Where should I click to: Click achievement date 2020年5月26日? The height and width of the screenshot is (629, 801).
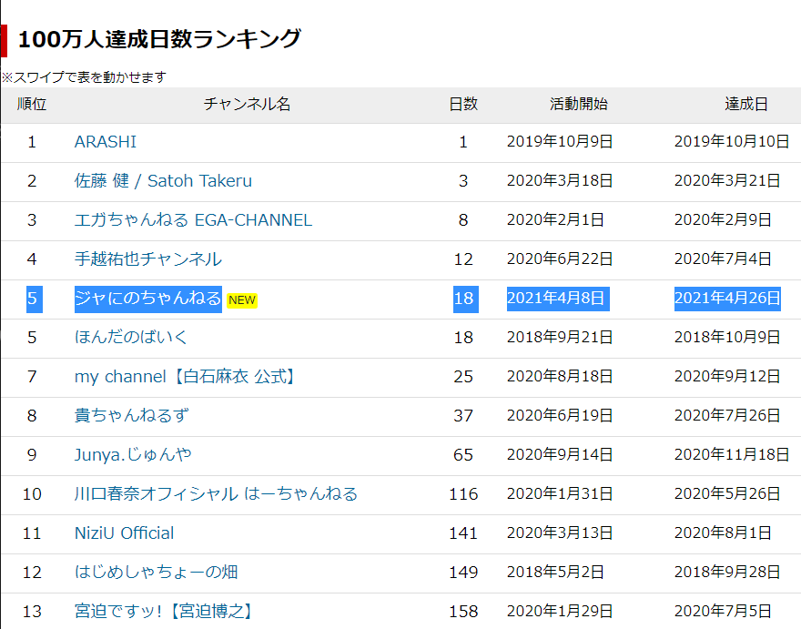pos(727,494)
